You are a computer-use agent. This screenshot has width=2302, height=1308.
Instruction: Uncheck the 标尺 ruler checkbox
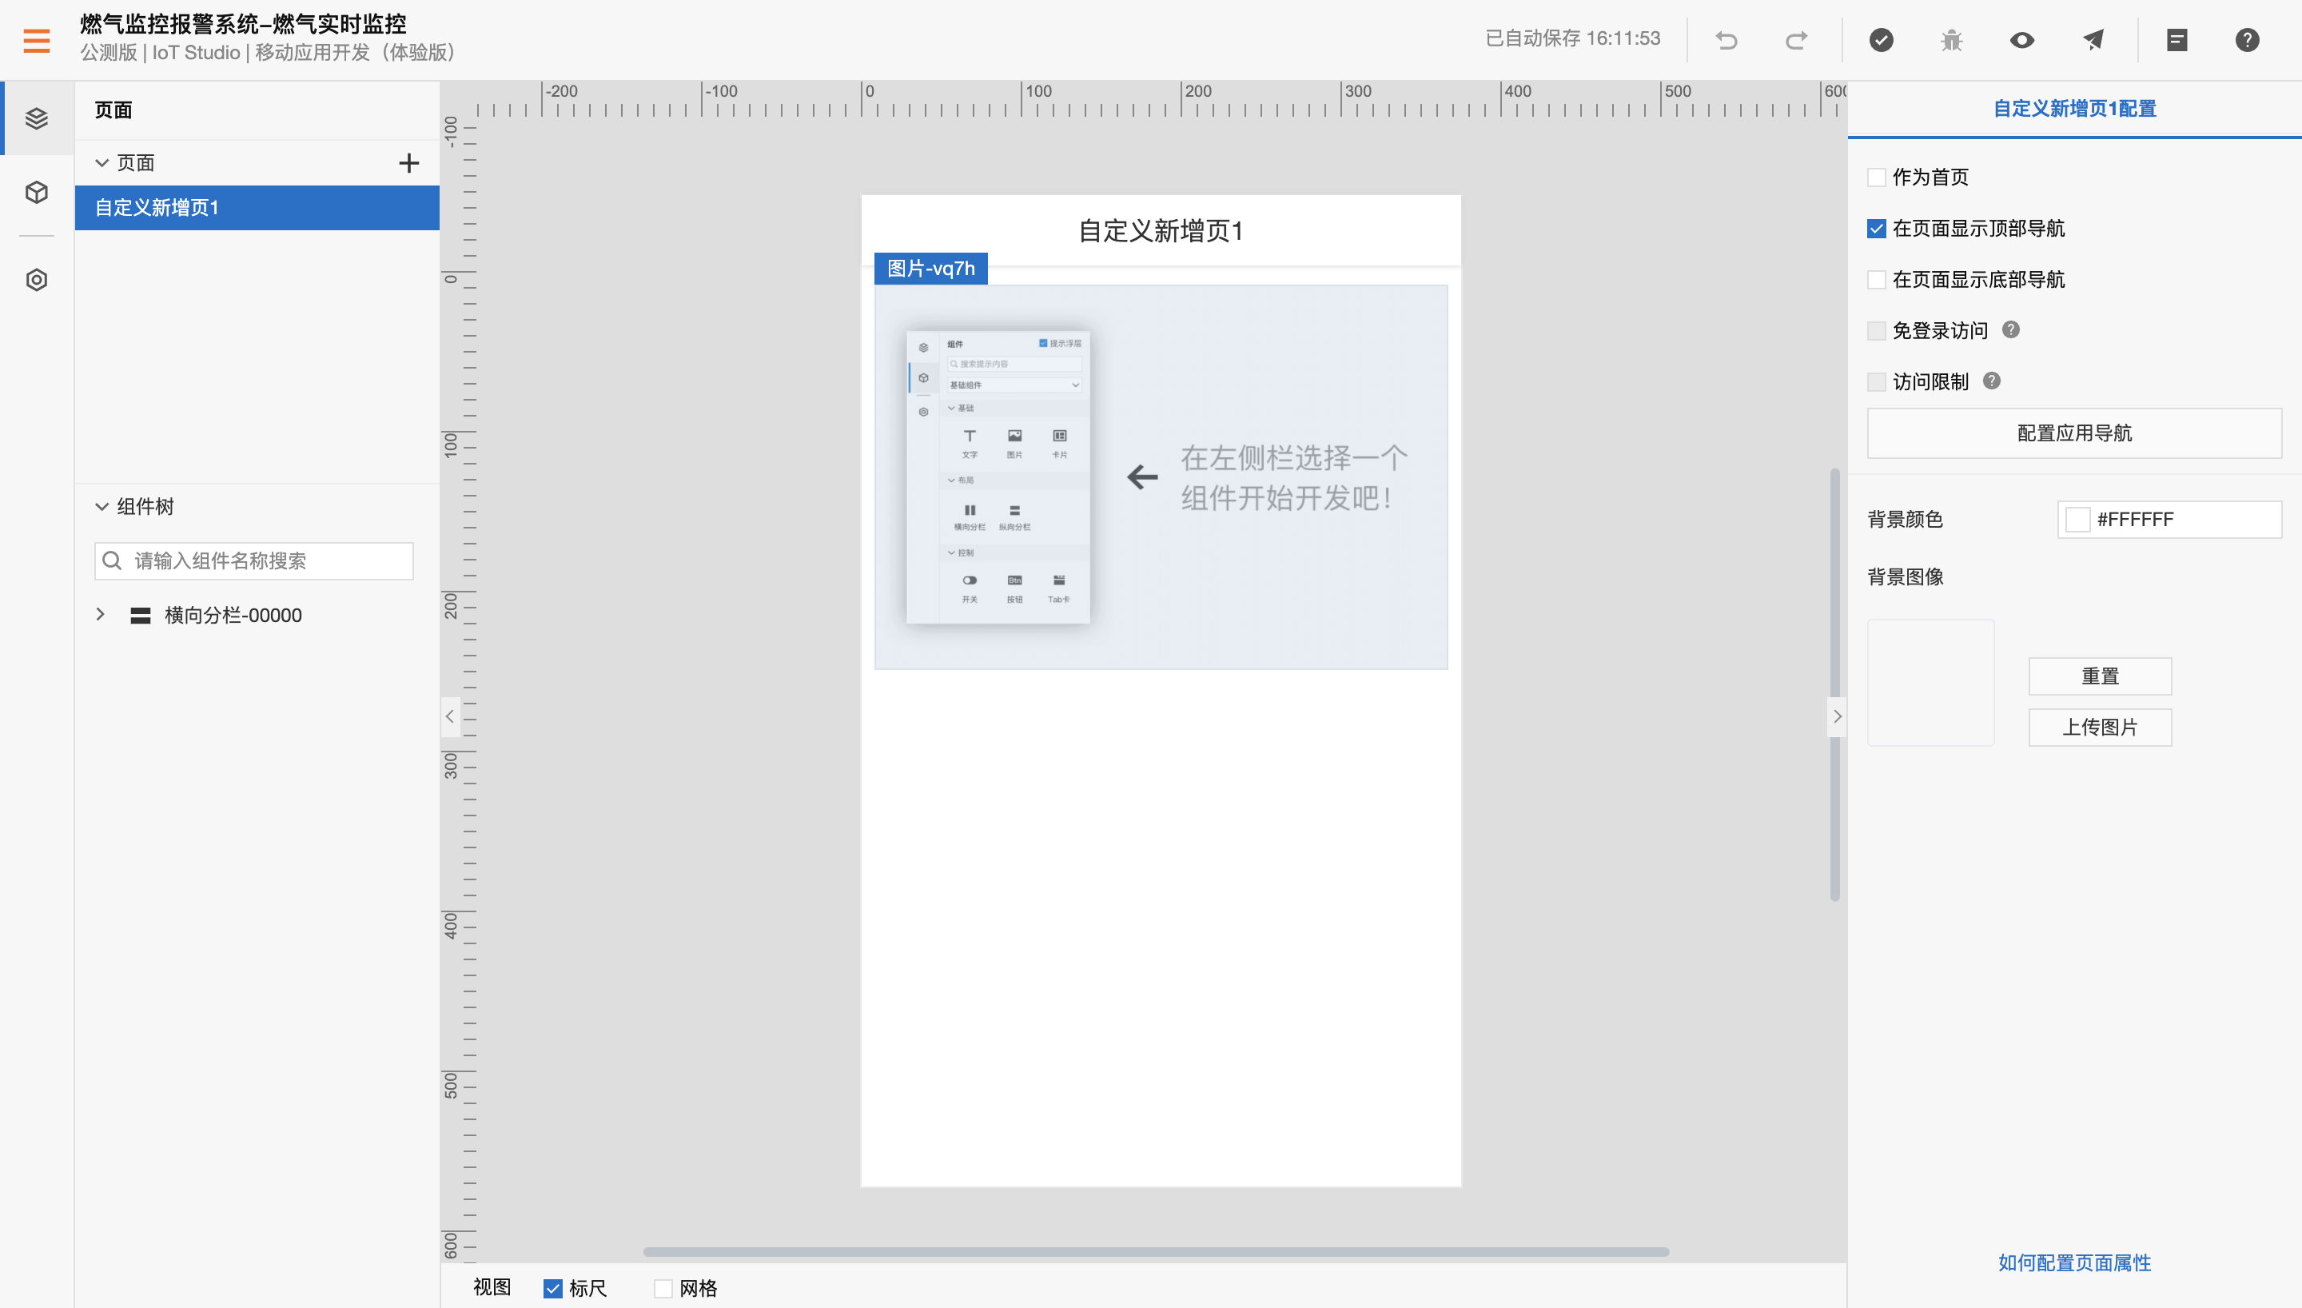(x=553, y=1288)
